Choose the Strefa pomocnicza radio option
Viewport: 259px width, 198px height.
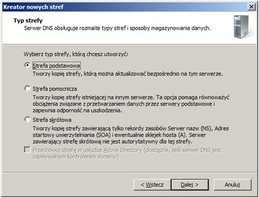tap(27, 88)
